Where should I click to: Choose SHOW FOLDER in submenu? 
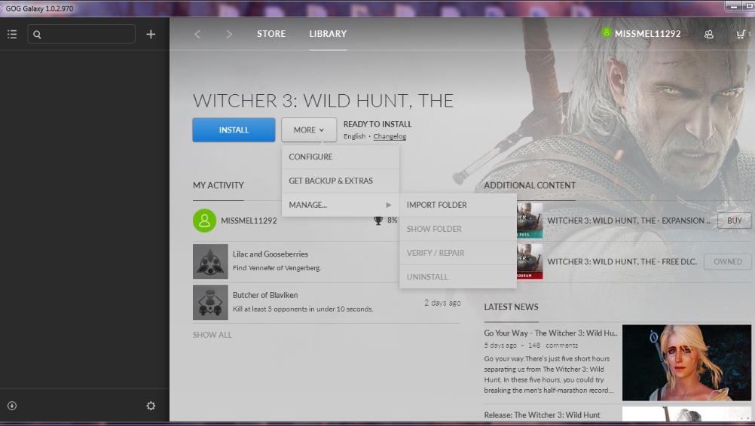458,229
